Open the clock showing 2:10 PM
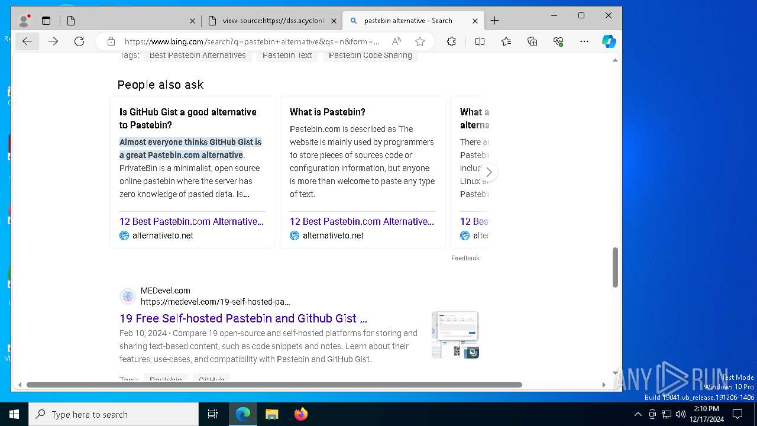The height and width of the screenshot is (426, 757). (707, 414)
